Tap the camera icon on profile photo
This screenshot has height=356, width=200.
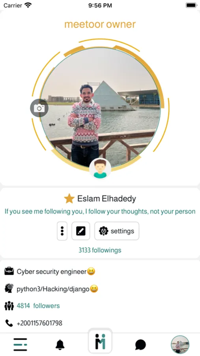click(x=39, y=108)
